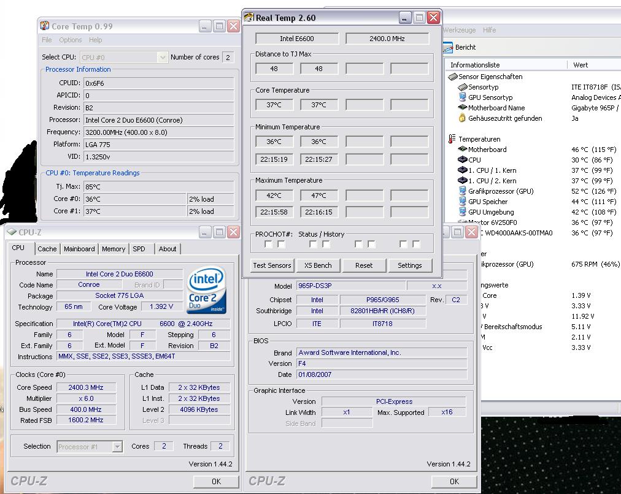The height and width of the screenshot is (494, 621).
Task: Click the Tj. Max value 85°C
Action: (x=159, y=187)
